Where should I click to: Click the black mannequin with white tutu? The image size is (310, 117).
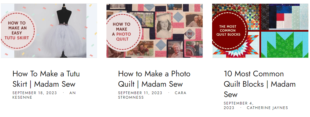pos(64,31)
